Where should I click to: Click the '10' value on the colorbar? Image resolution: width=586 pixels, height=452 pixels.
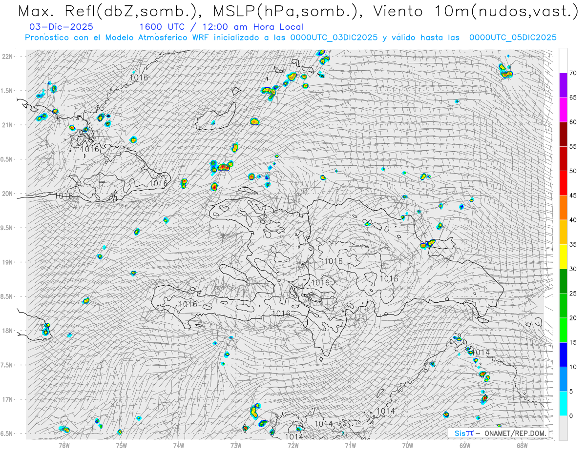coord(573,367)
